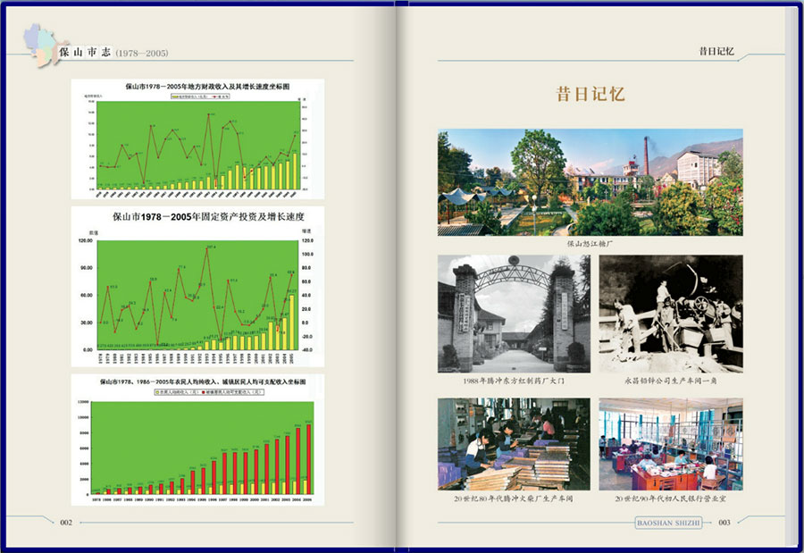Click the 农民人均纯收入 chart title

(x=203, y=381)
